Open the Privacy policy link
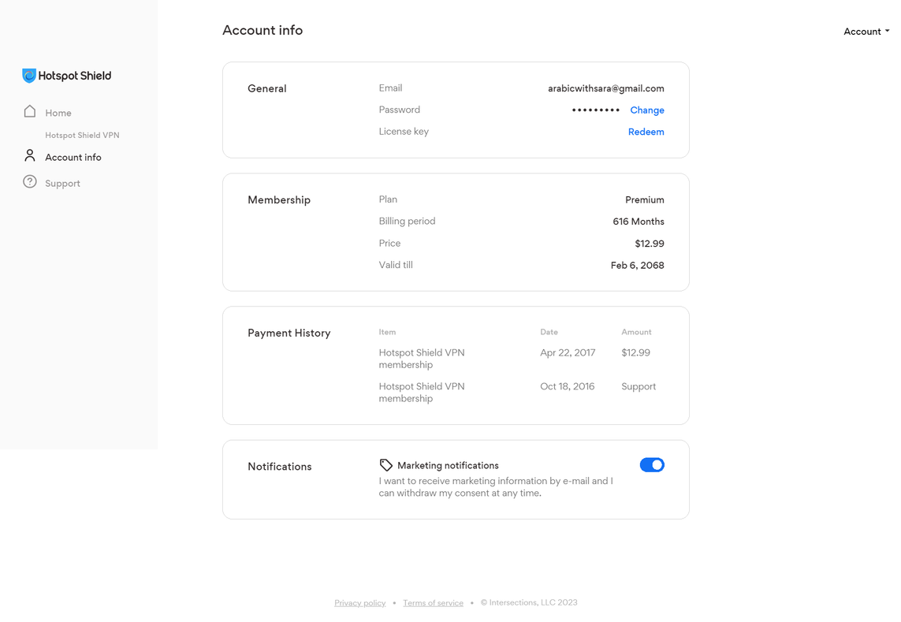 coord(359,602)
